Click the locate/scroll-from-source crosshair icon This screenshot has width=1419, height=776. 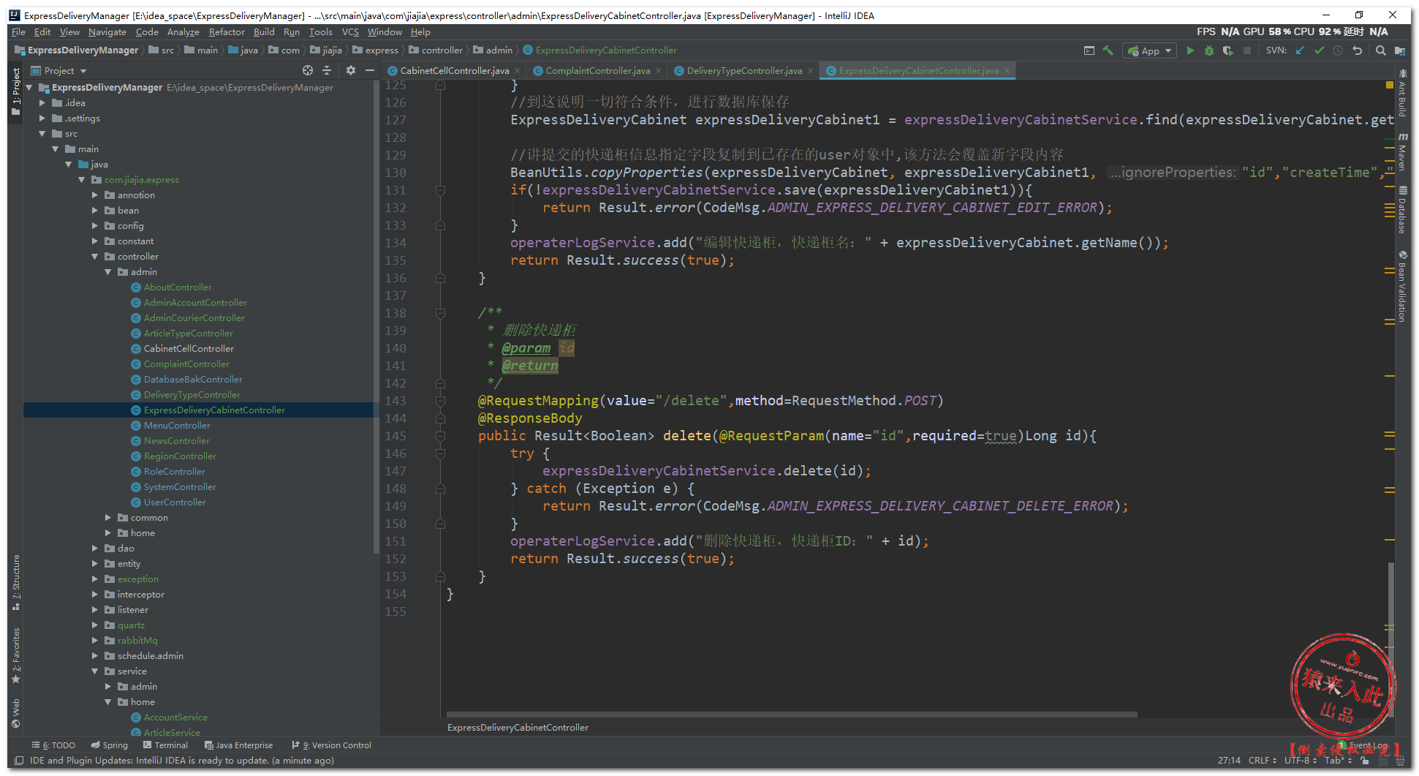tap(308, 70)
